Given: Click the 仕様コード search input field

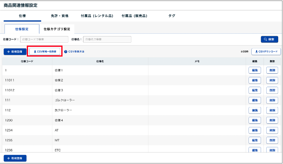Looking at the screenshot, I should pos(44,39).
